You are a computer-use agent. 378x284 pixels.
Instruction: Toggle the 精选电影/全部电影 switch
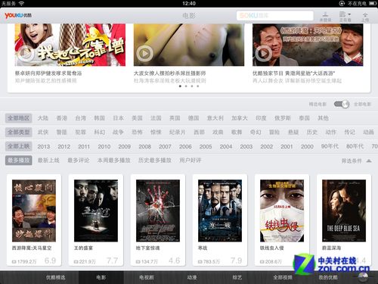point(342,104)
